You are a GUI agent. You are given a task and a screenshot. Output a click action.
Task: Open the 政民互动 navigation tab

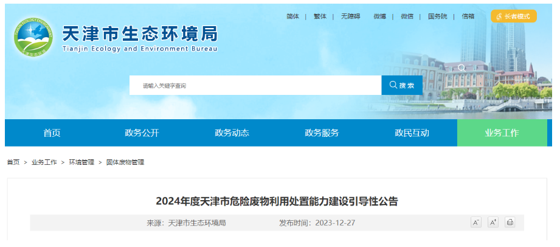(412, 133)
